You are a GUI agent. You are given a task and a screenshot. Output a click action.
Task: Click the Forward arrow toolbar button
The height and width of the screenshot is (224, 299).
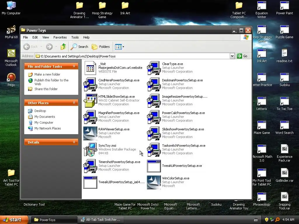click(x=49, y=47)
